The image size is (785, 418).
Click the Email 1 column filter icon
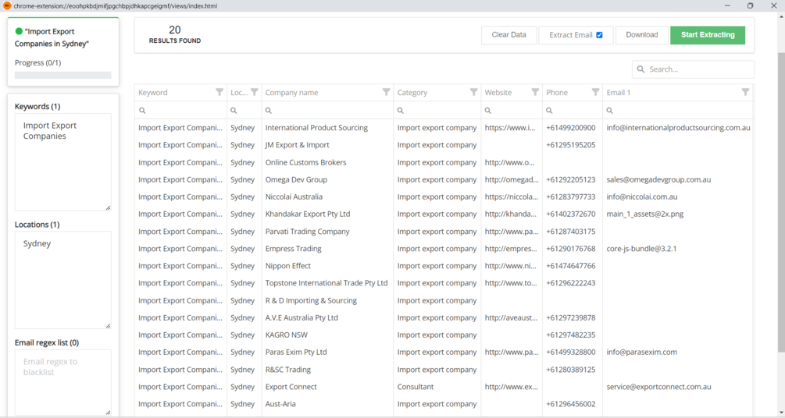(x=745, y=92)
